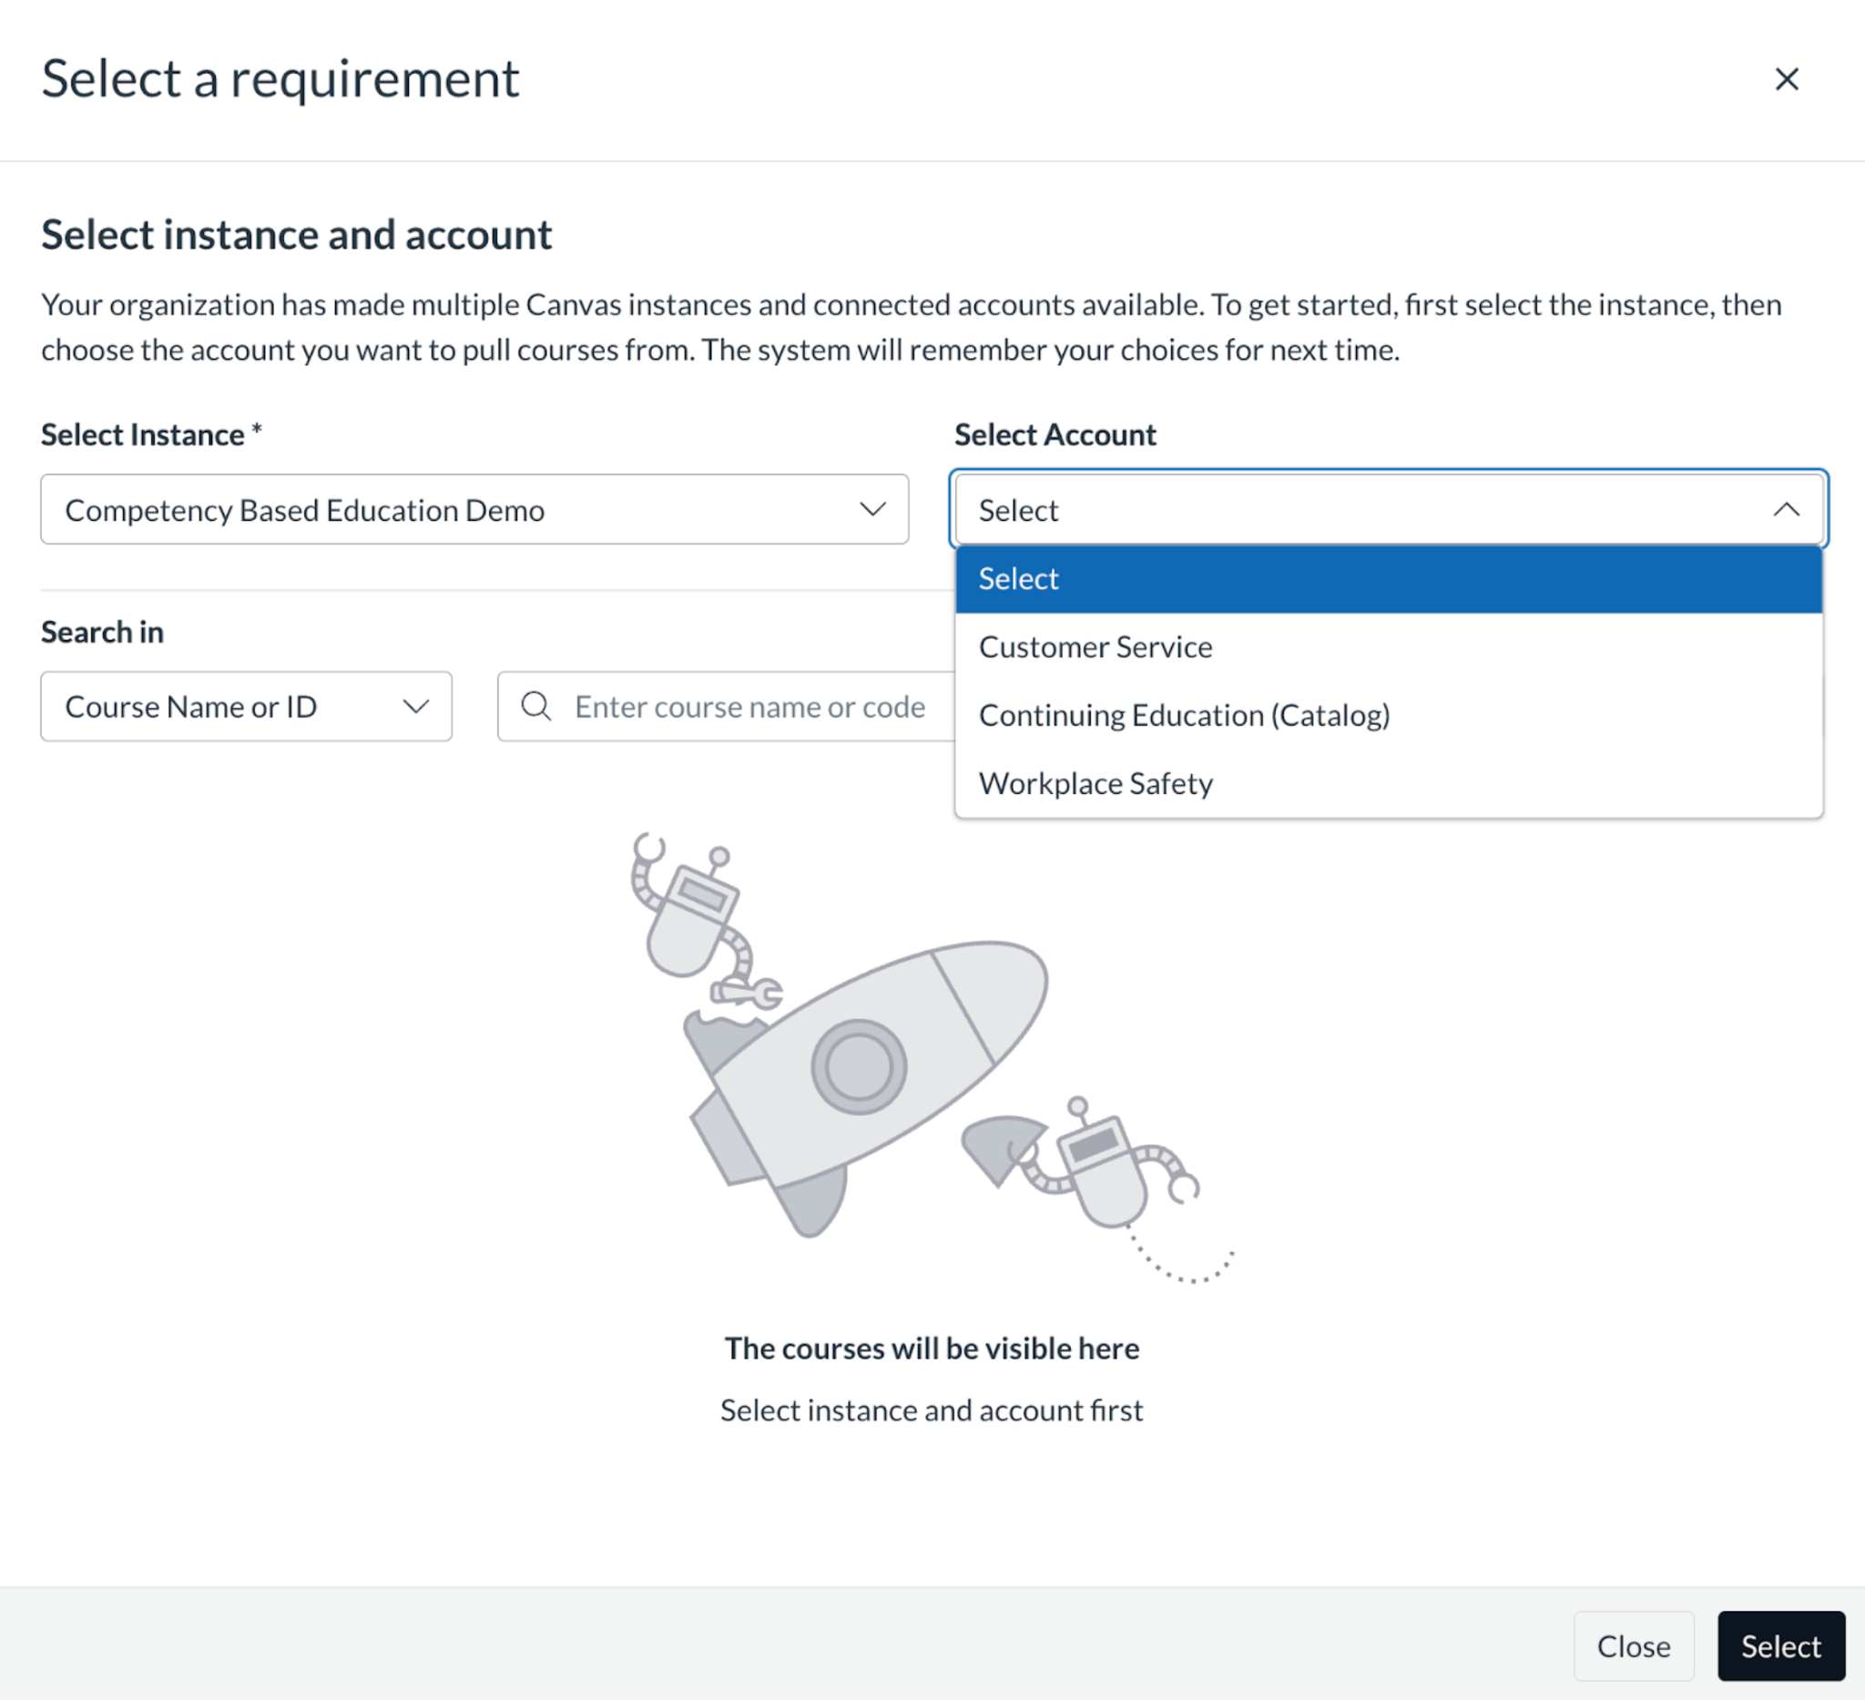Click the search magnifier icon
Viewport: 1865px width, 1700px height.
(x=535, y=707)
